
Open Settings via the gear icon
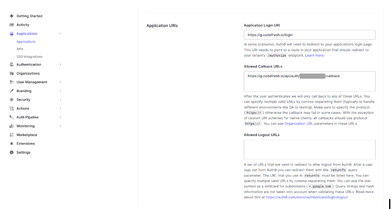tap(11, 152)
